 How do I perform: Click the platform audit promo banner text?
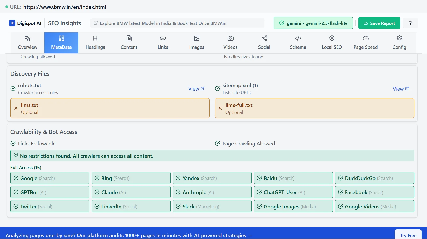[x=129, y=235]
